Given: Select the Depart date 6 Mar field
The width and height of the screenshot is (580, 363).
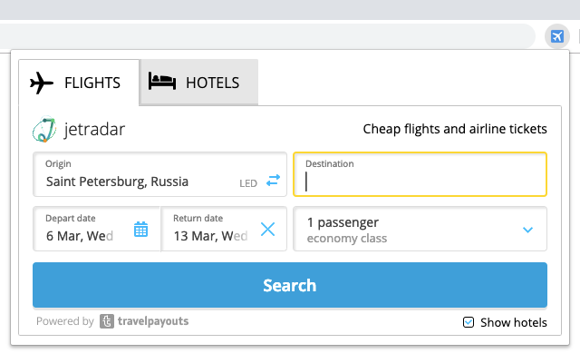Looking at the screenshot, I should coord(82,229).
